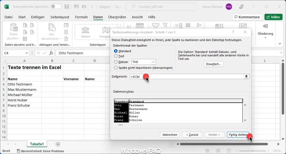Click the Erweitert... button
Viewport: 286px width, 154px height.
[x=213, y=64]
